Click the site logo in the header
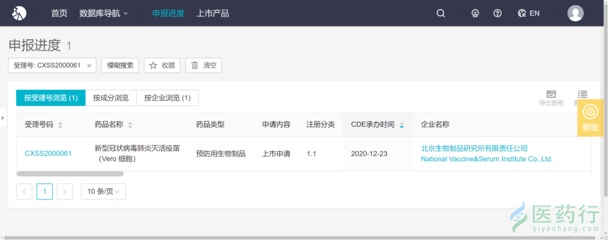 [19, 13]
